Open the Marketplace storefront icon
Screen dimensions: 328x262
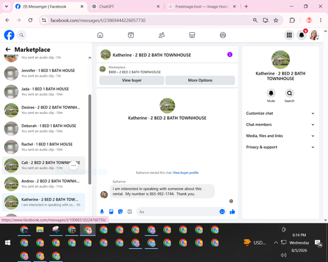coord(192,35)
